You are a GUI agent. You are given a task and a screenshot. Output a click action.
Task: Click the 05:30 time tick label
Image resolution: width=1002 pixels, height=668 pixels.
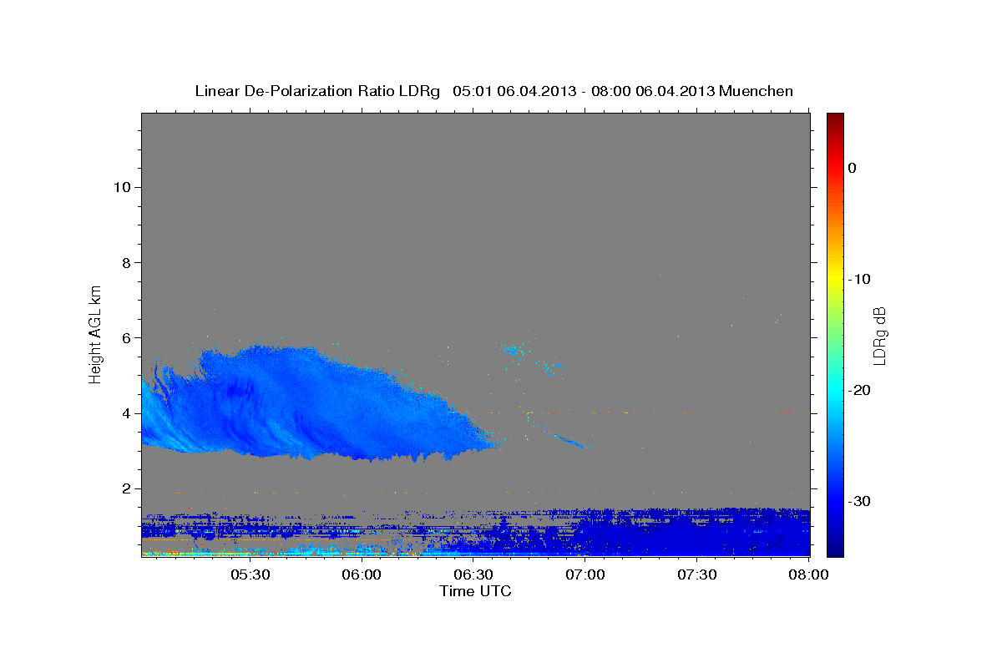point(250,574)
